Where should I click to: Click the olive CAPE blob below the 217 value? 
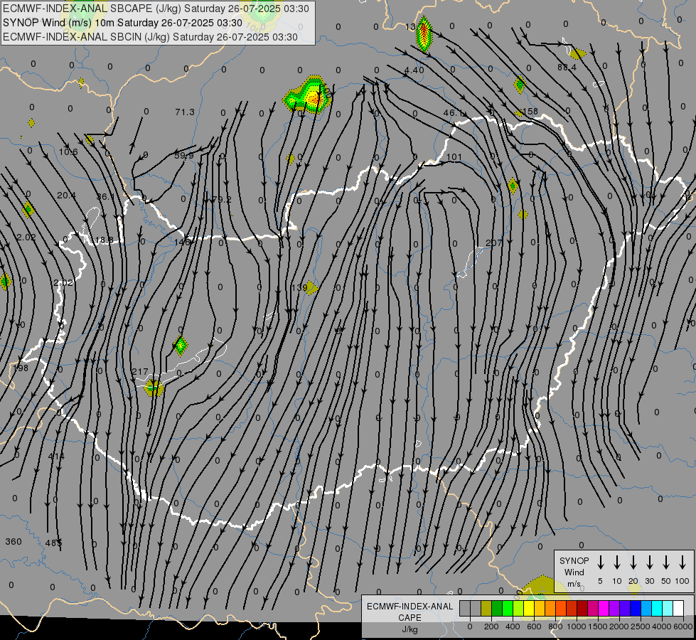(154, 388)
